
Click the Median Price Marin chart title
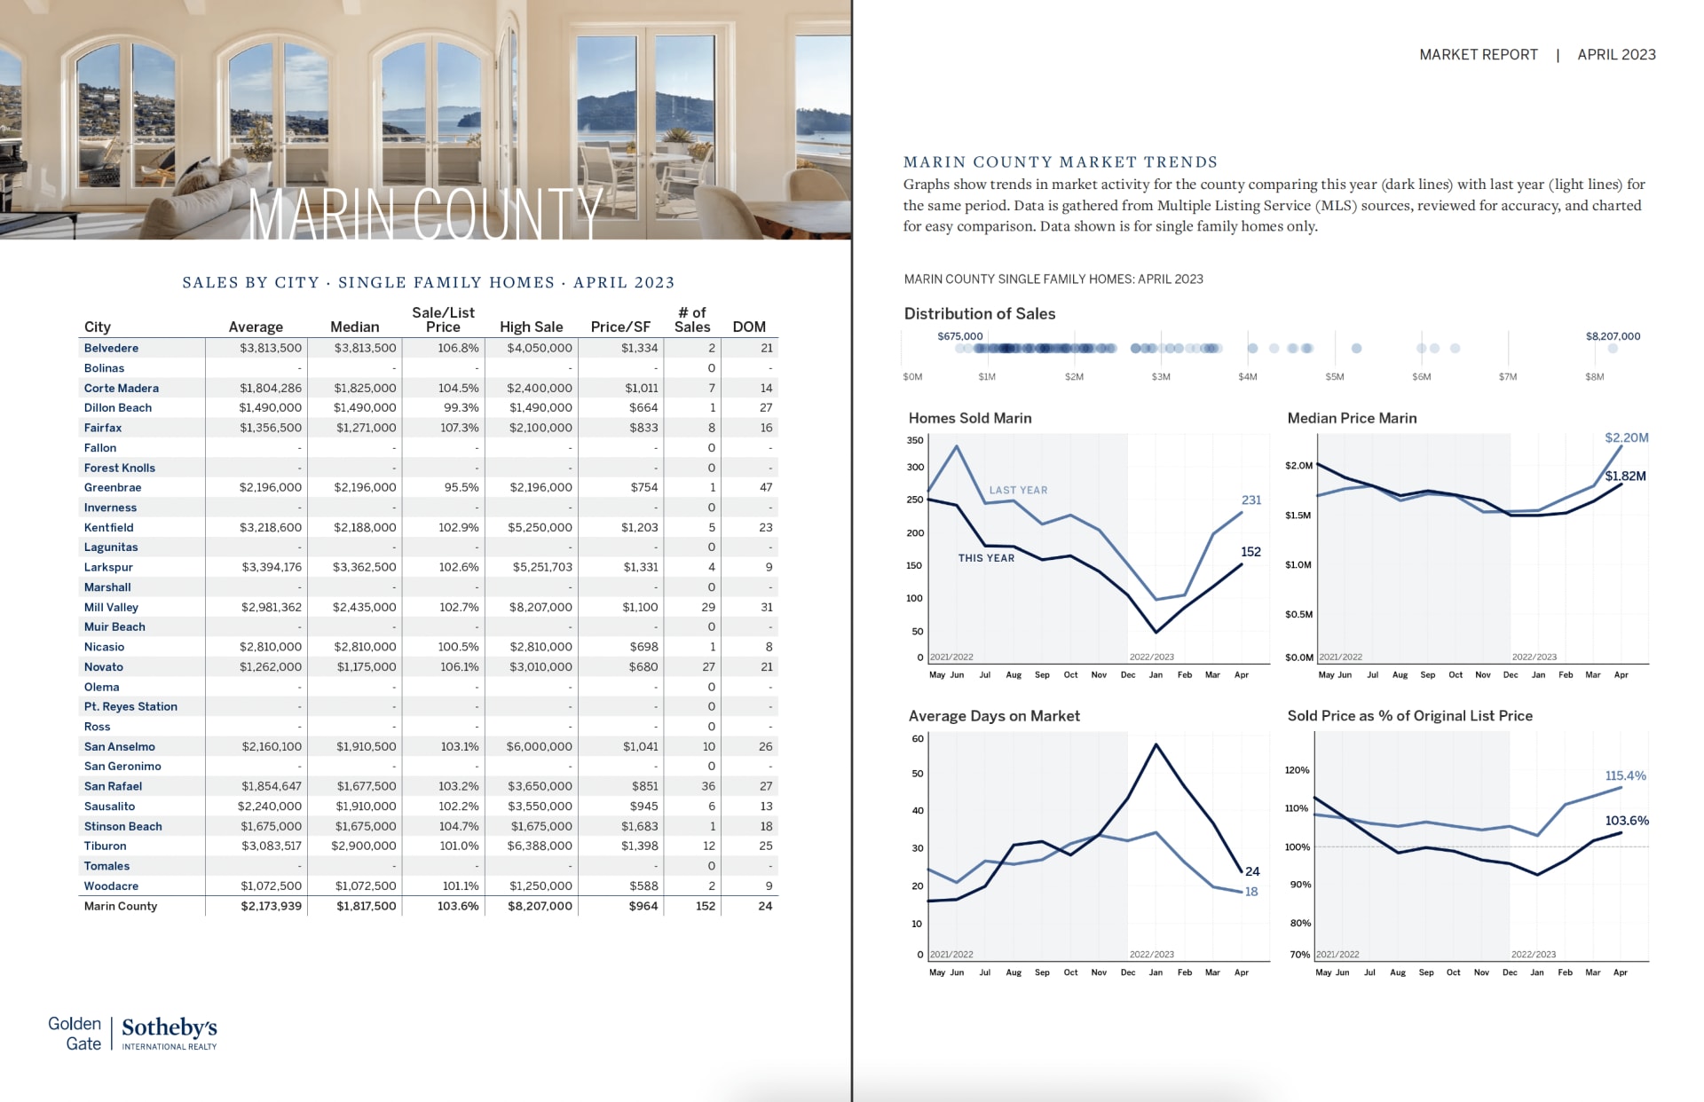click(x=1352, y=418)
